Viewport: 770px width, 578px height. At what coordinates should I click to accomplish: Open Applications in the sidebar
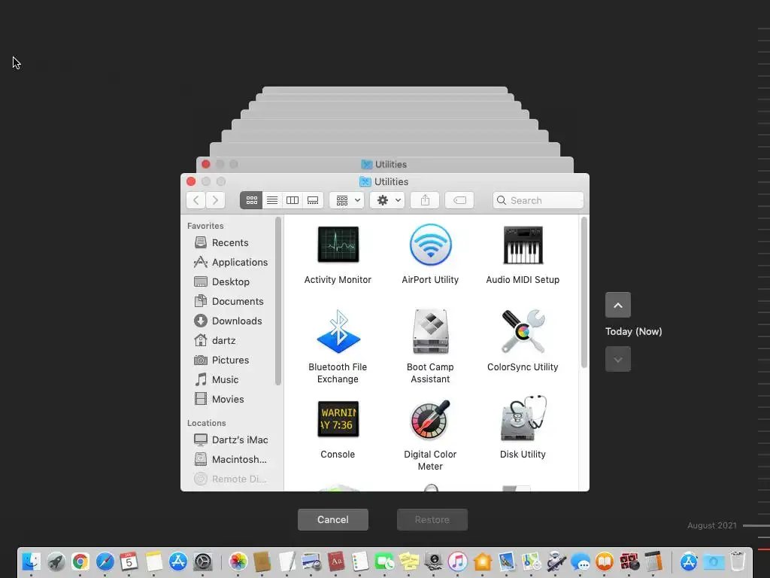231,263
